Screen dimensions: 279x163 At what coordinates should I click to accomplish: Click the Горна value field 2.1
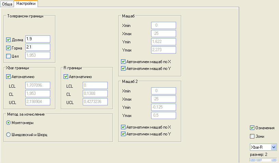[38, 47]
